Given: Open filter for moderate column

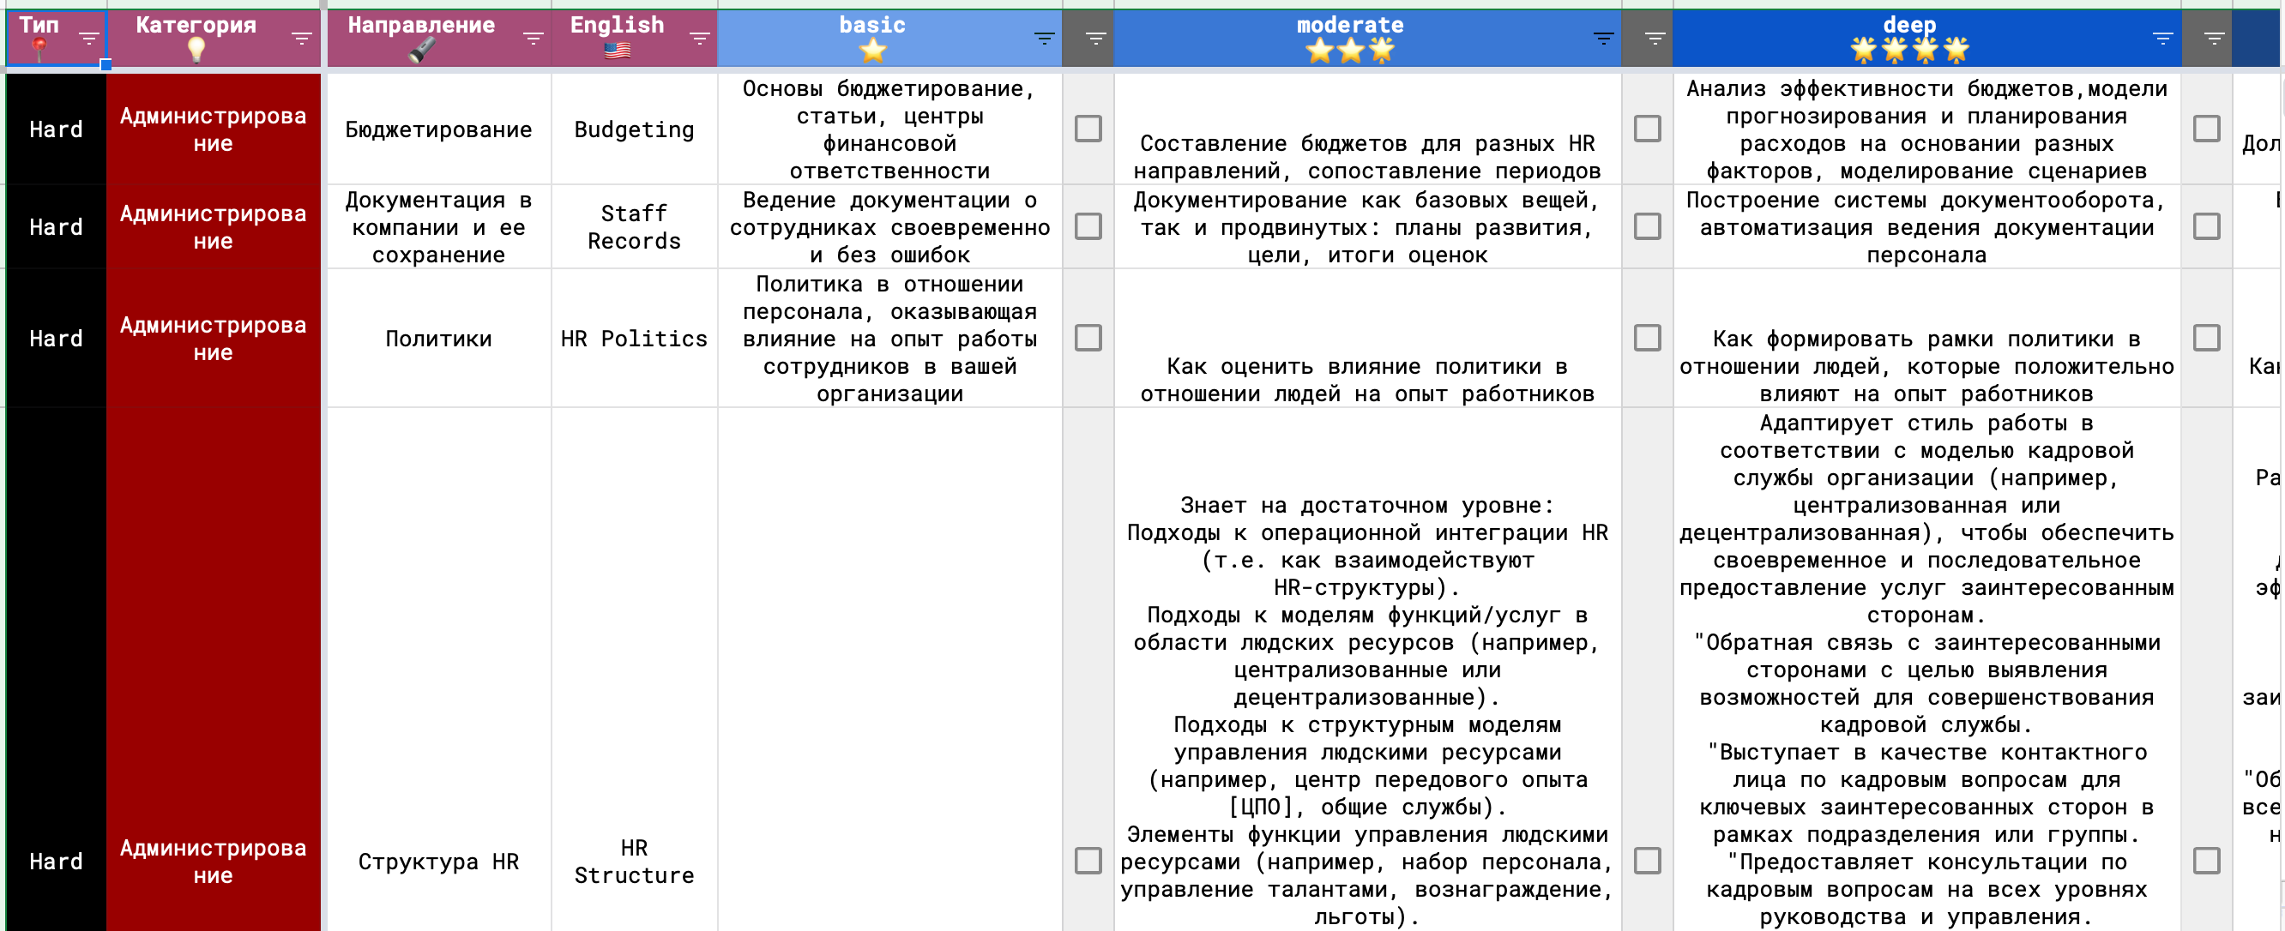Looking at the screenshot, I should tap(1603, 38).
